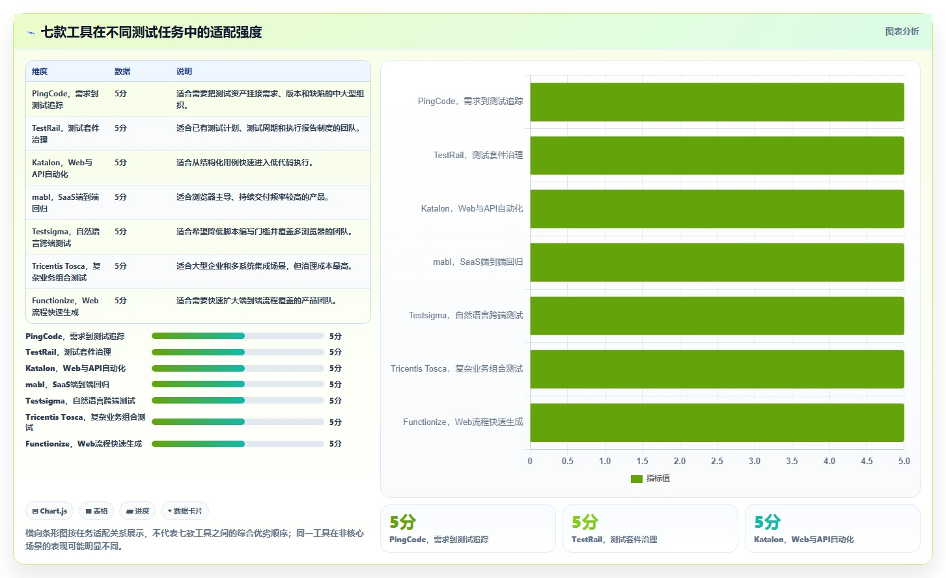
Task: Click the table cell 'Tricentis Tosca，复杂业务组合测试'
Action: tap(66, 271)
